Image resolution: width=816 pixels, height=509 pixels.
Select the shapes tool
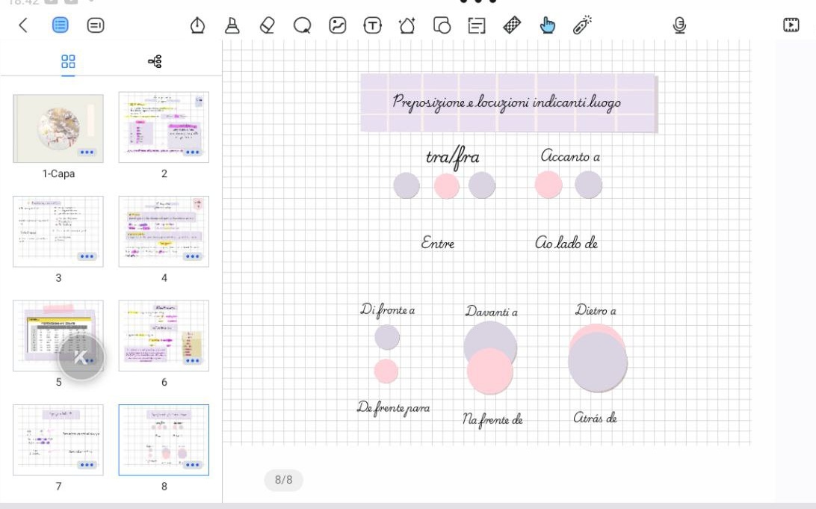tap(442, 25)
